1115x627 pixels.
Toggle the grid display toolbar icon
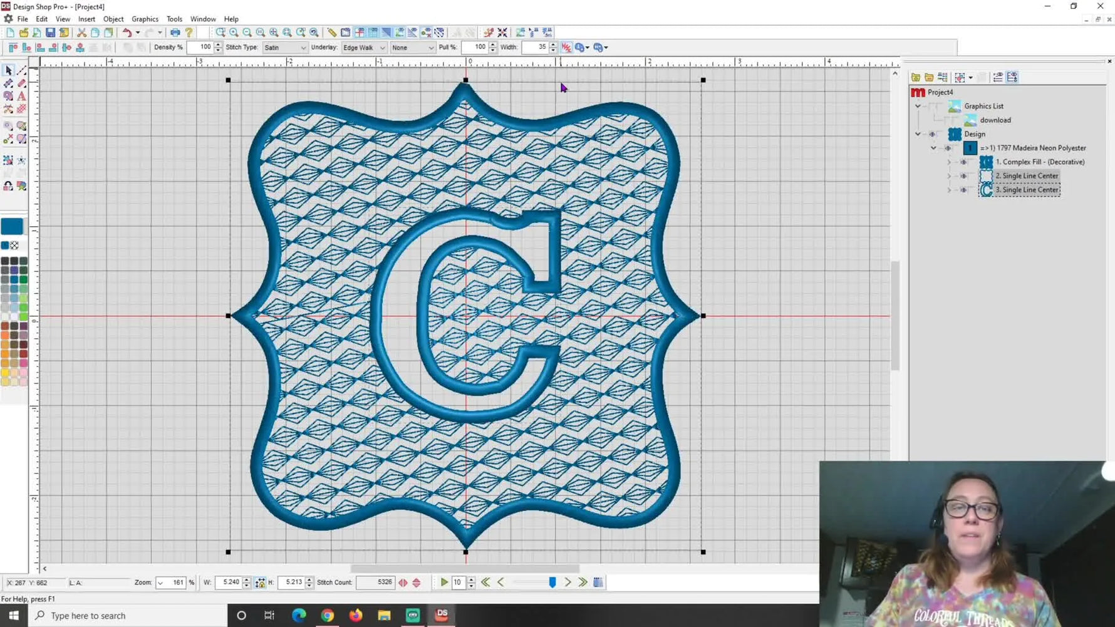pyautogui.click(x=373, y=33)
